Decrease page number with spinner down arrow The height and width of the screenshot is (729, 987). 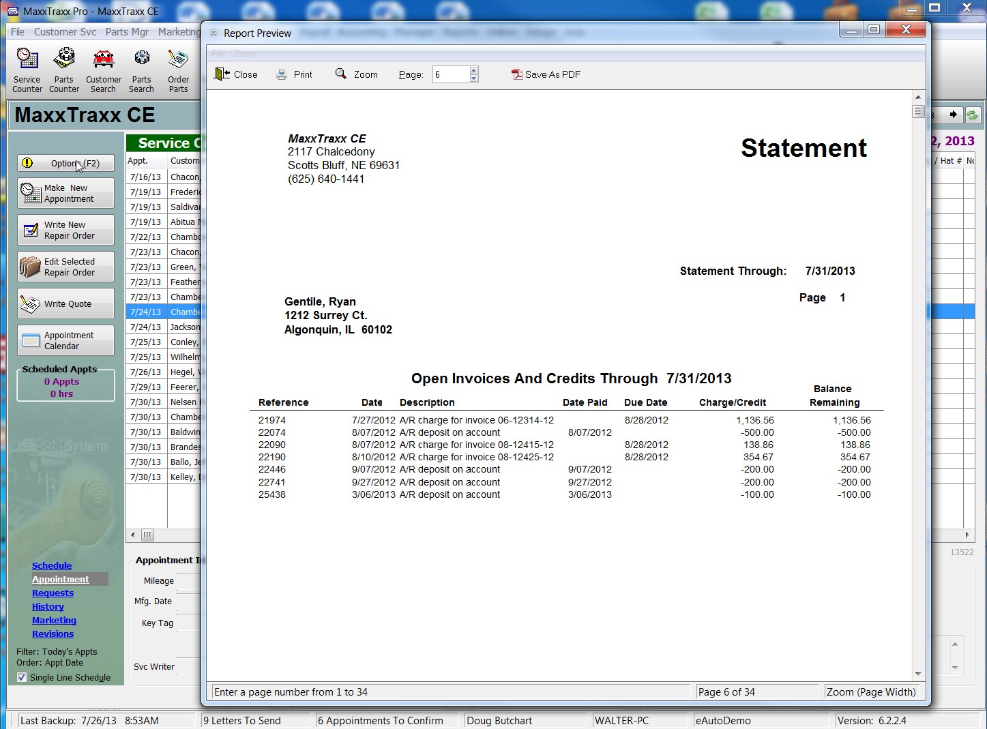tap(474, 78)
